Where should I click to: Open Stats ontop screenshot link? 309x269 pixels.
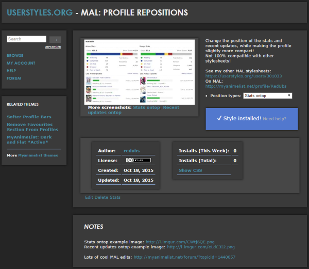coord(146,107)
